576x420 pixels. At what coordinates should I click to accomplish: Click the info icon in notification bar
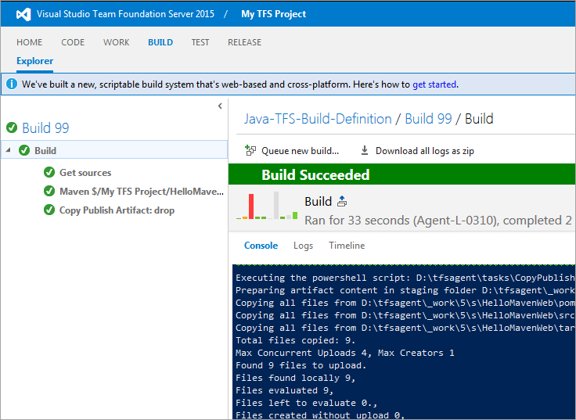tap(13, 84)
